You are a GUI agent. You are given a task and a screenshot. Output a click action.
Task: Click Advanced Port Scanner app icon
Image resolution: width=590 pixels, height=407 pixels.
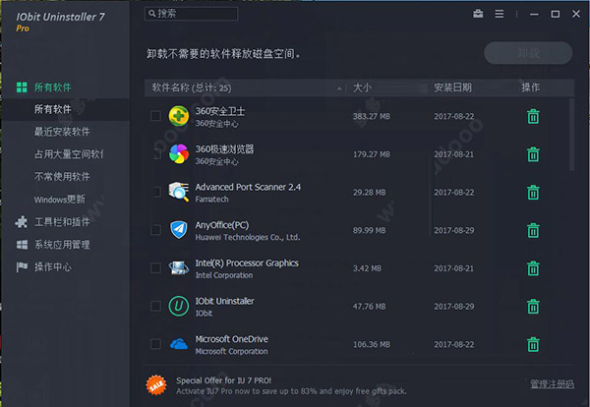178,192
